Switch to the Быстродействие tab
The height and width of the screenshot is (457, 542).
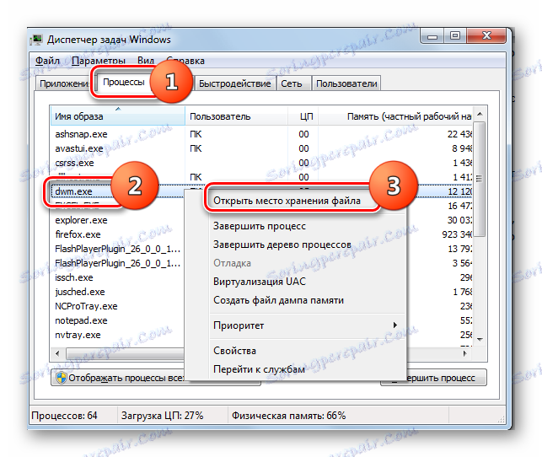pyautogui.click(x=234, y=83)
